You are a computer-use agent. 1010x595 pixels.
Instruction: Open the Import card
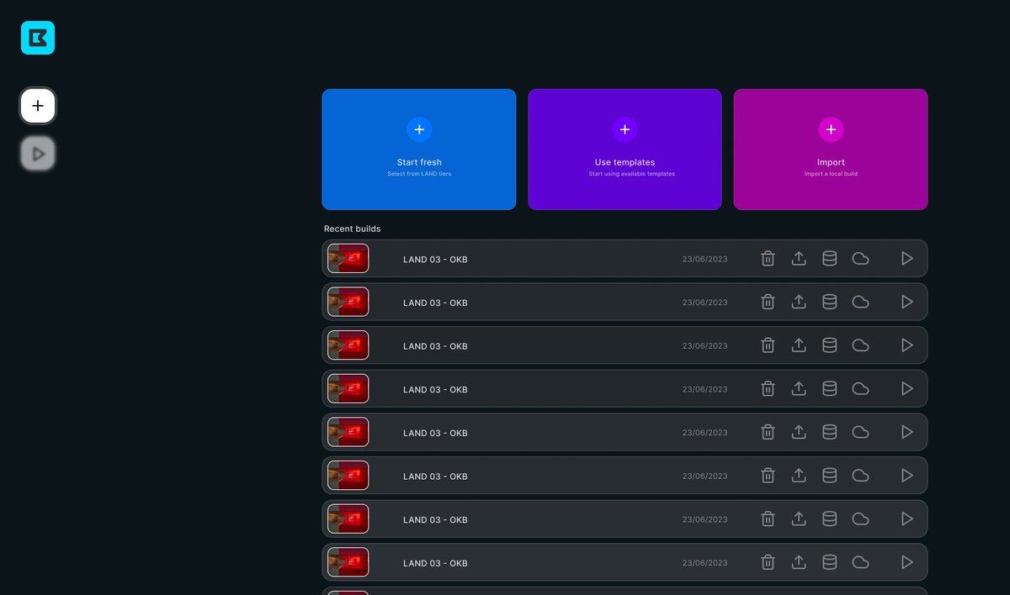tap(831, 150)
